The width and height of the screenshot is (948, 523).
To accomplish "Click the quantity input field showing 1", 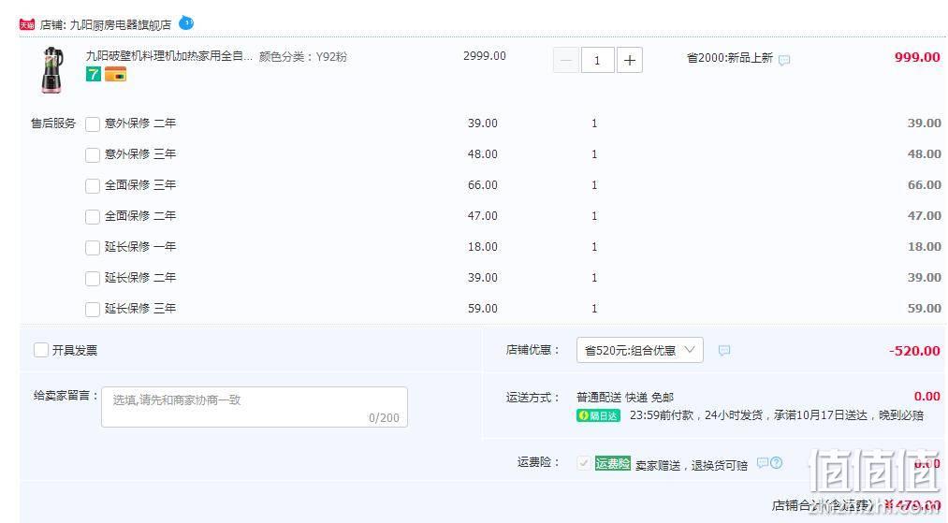I will (x=597, y=60).
